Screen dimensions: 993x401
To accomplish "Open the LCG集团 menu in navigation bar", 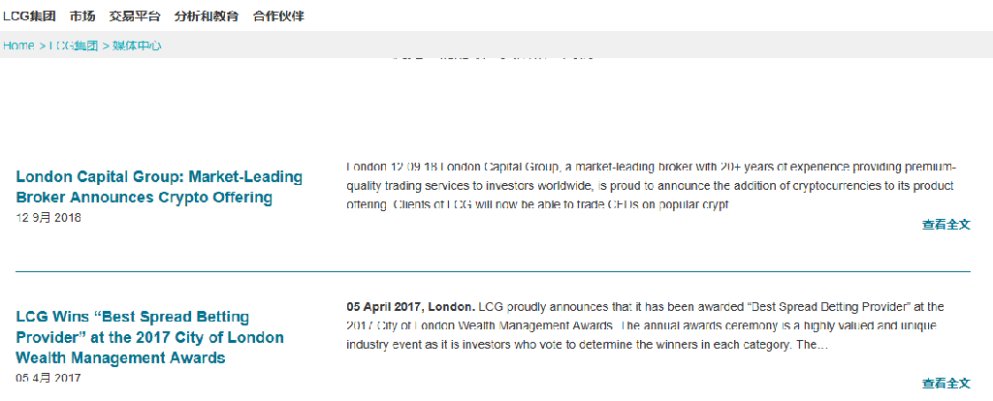I will coord(29,16).
